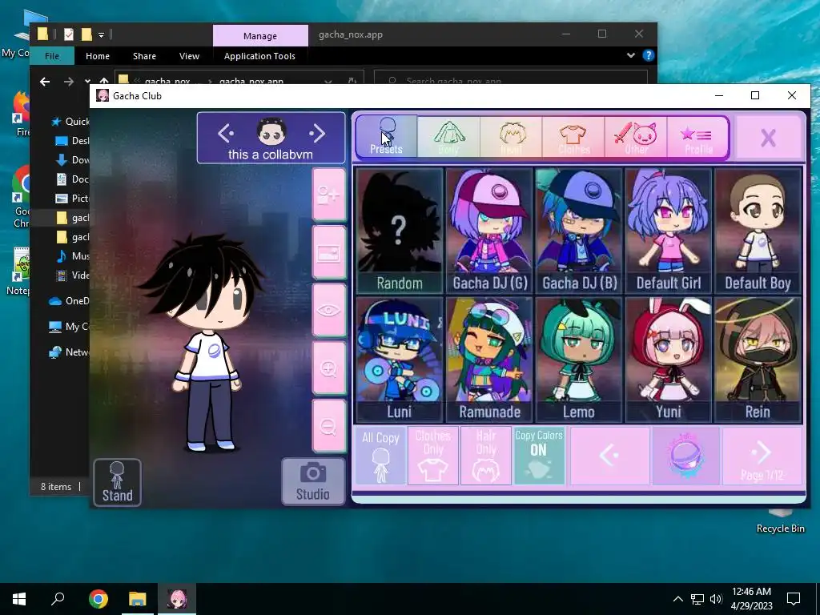Open the View ribbon tab in File Explorer
The width and height of the screenshot is (820, 615).
coord(189,56)
